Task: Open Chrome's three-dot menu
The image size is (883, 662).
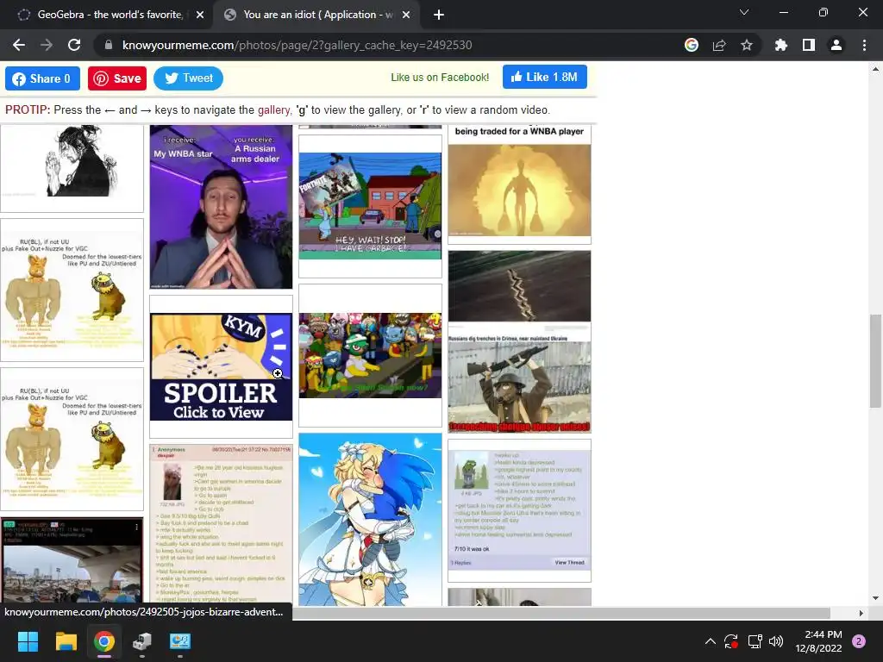Action: (x=864, y=45)
